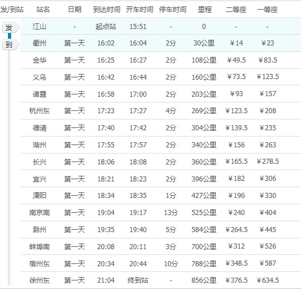
Task: Select the 衢州 station name
Action: point(39,43)
